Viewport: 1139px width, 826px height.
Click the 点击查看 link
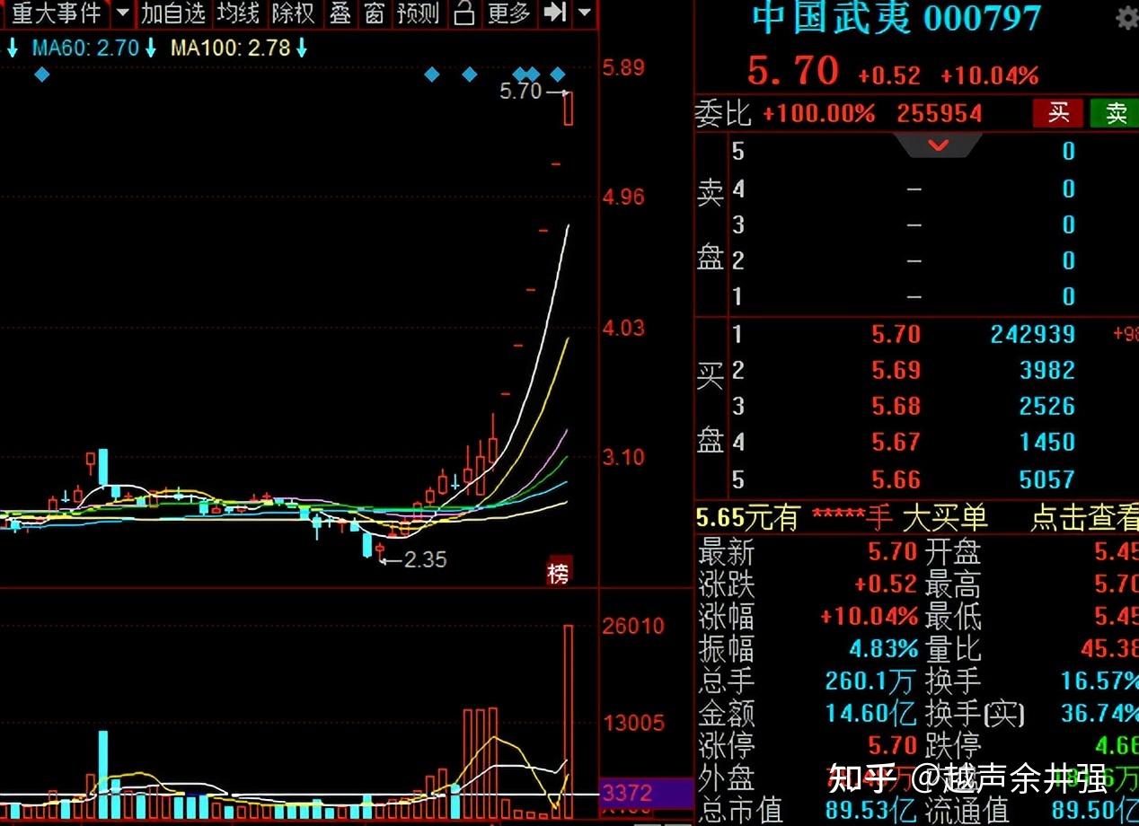(1084, 517)
